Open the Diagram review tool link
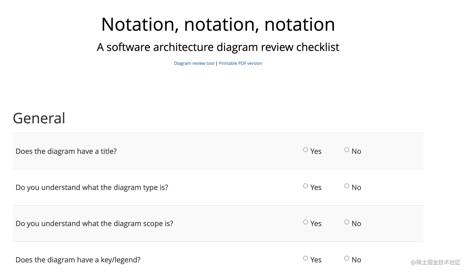This screenshot has height=273, width=468. [194, 64]
